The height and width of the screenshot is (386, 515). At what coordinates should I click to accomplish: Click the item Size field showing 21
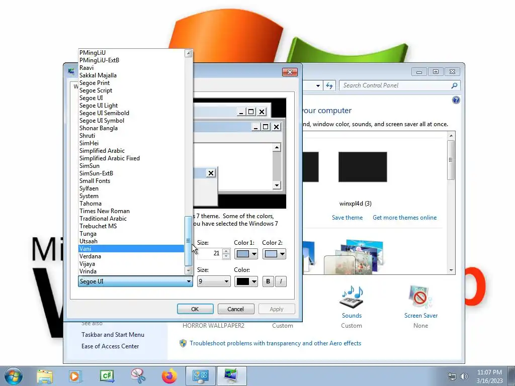click(x=210, y=254)
